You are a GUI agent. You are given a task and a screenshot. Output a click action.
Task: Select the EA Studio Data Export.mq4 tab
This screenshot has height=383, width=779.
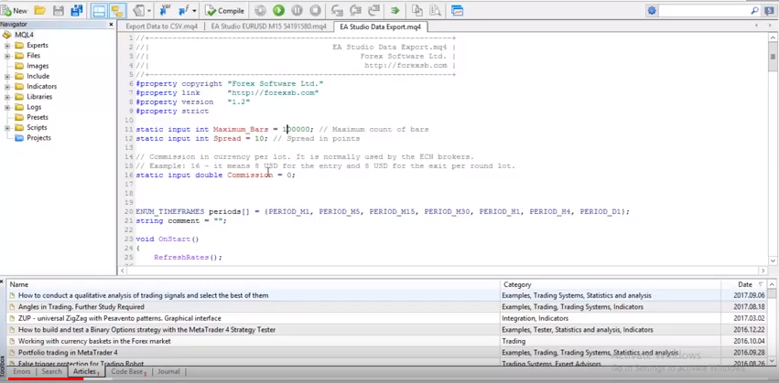(x=381, y=27)
